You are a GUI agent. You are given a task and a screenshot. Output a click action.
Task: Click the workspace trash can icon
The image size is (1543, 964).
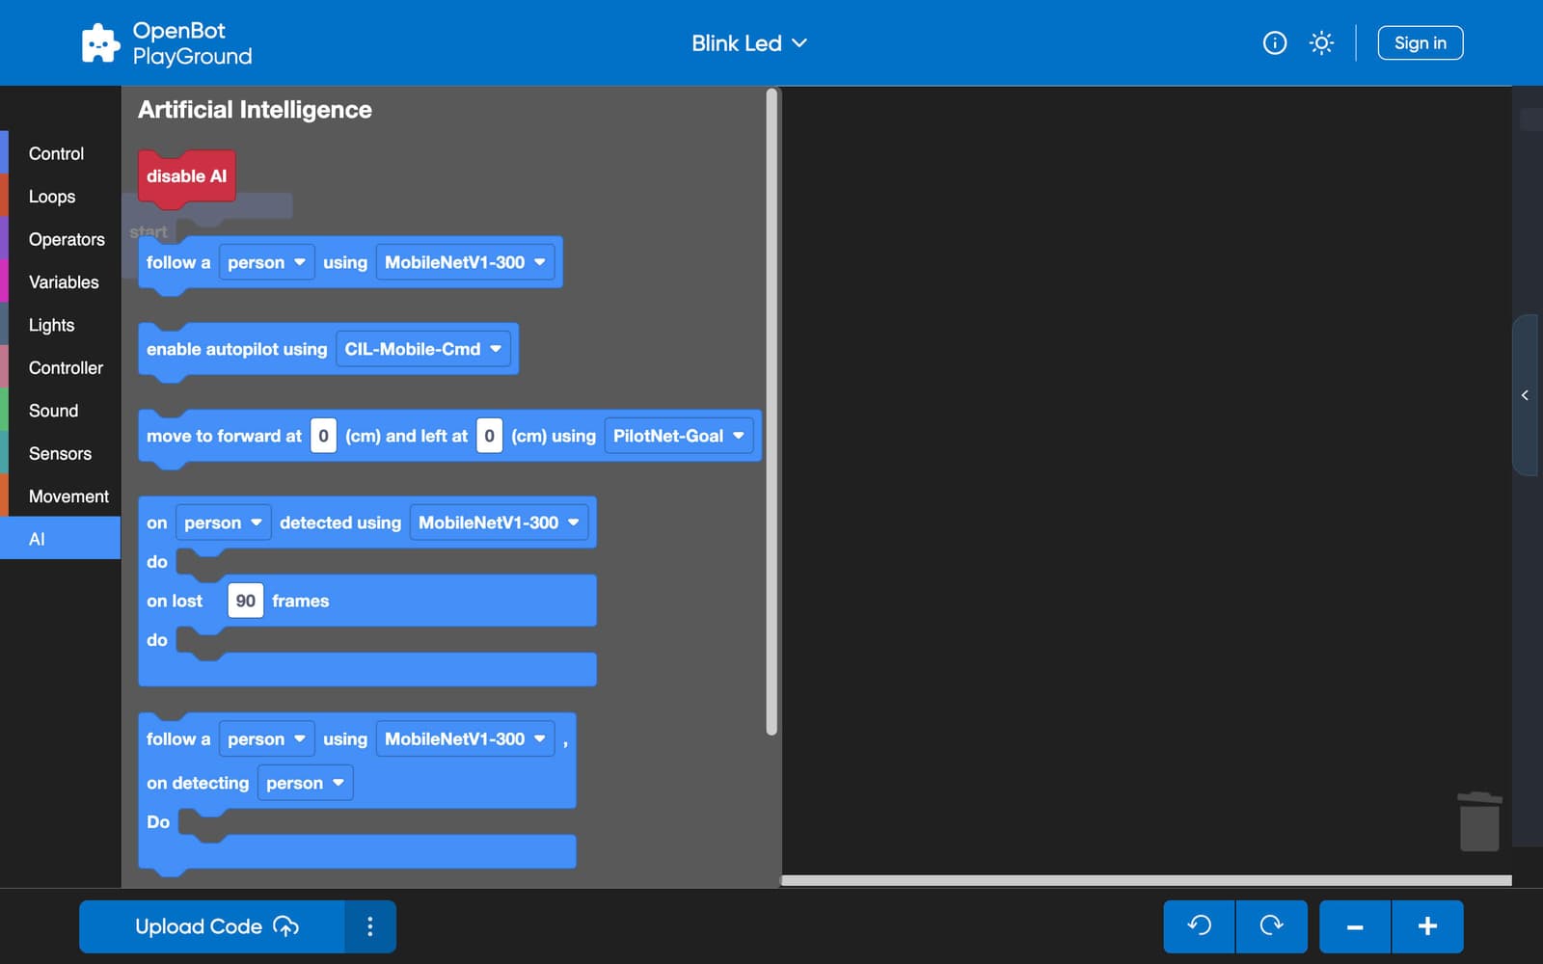[1479, 821]
